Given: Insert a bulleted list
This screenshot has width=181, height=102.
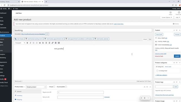Looking at the screenshot, I should pyautogui.click(x=34, y=43).
